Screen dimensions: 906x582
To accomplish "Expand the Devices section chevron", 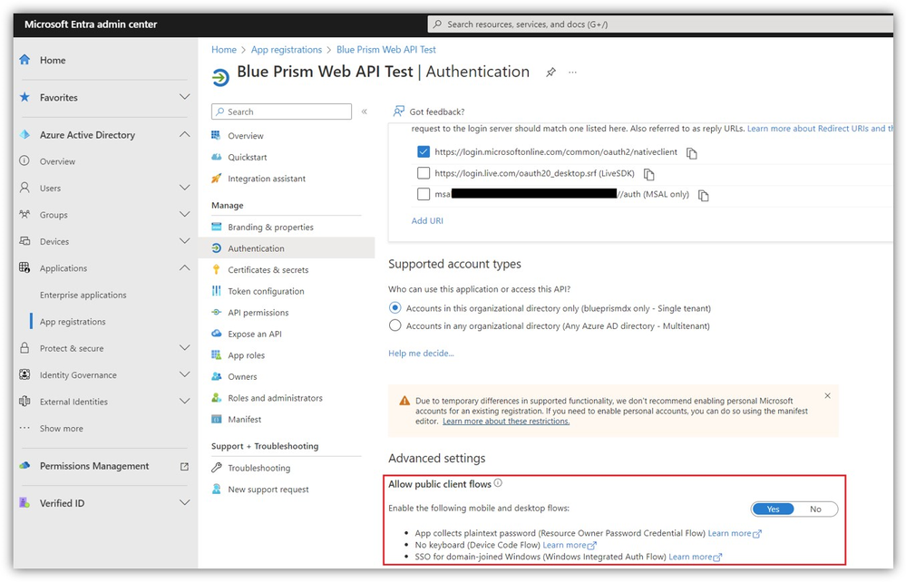I will 184,241.
